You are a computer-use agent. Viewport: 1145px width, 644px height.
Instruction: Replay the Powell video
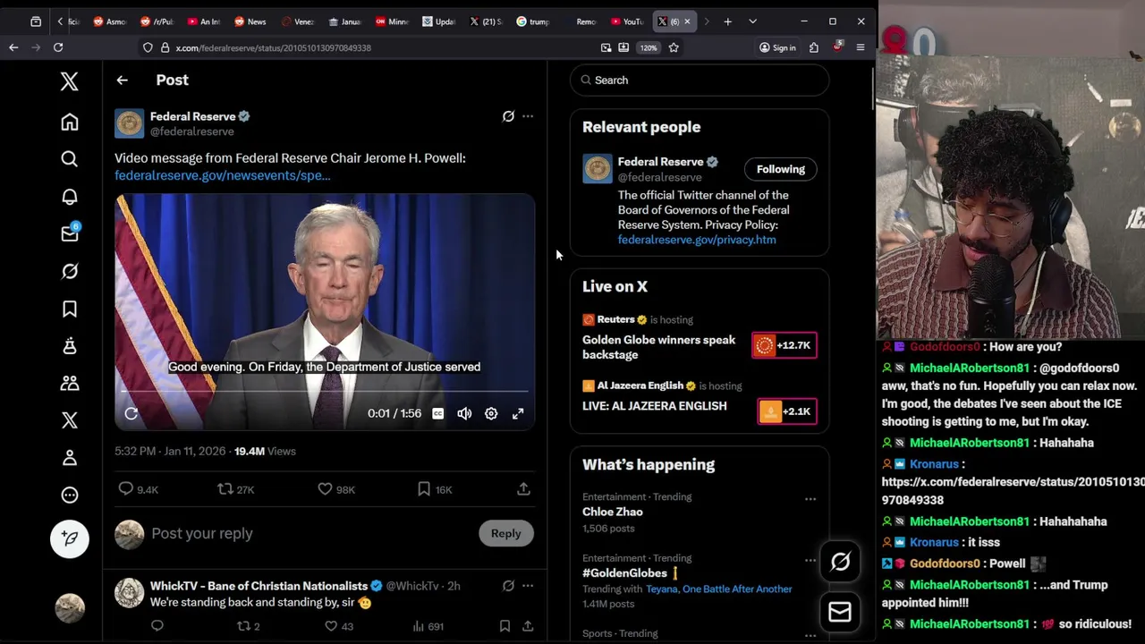coord(131,413)
